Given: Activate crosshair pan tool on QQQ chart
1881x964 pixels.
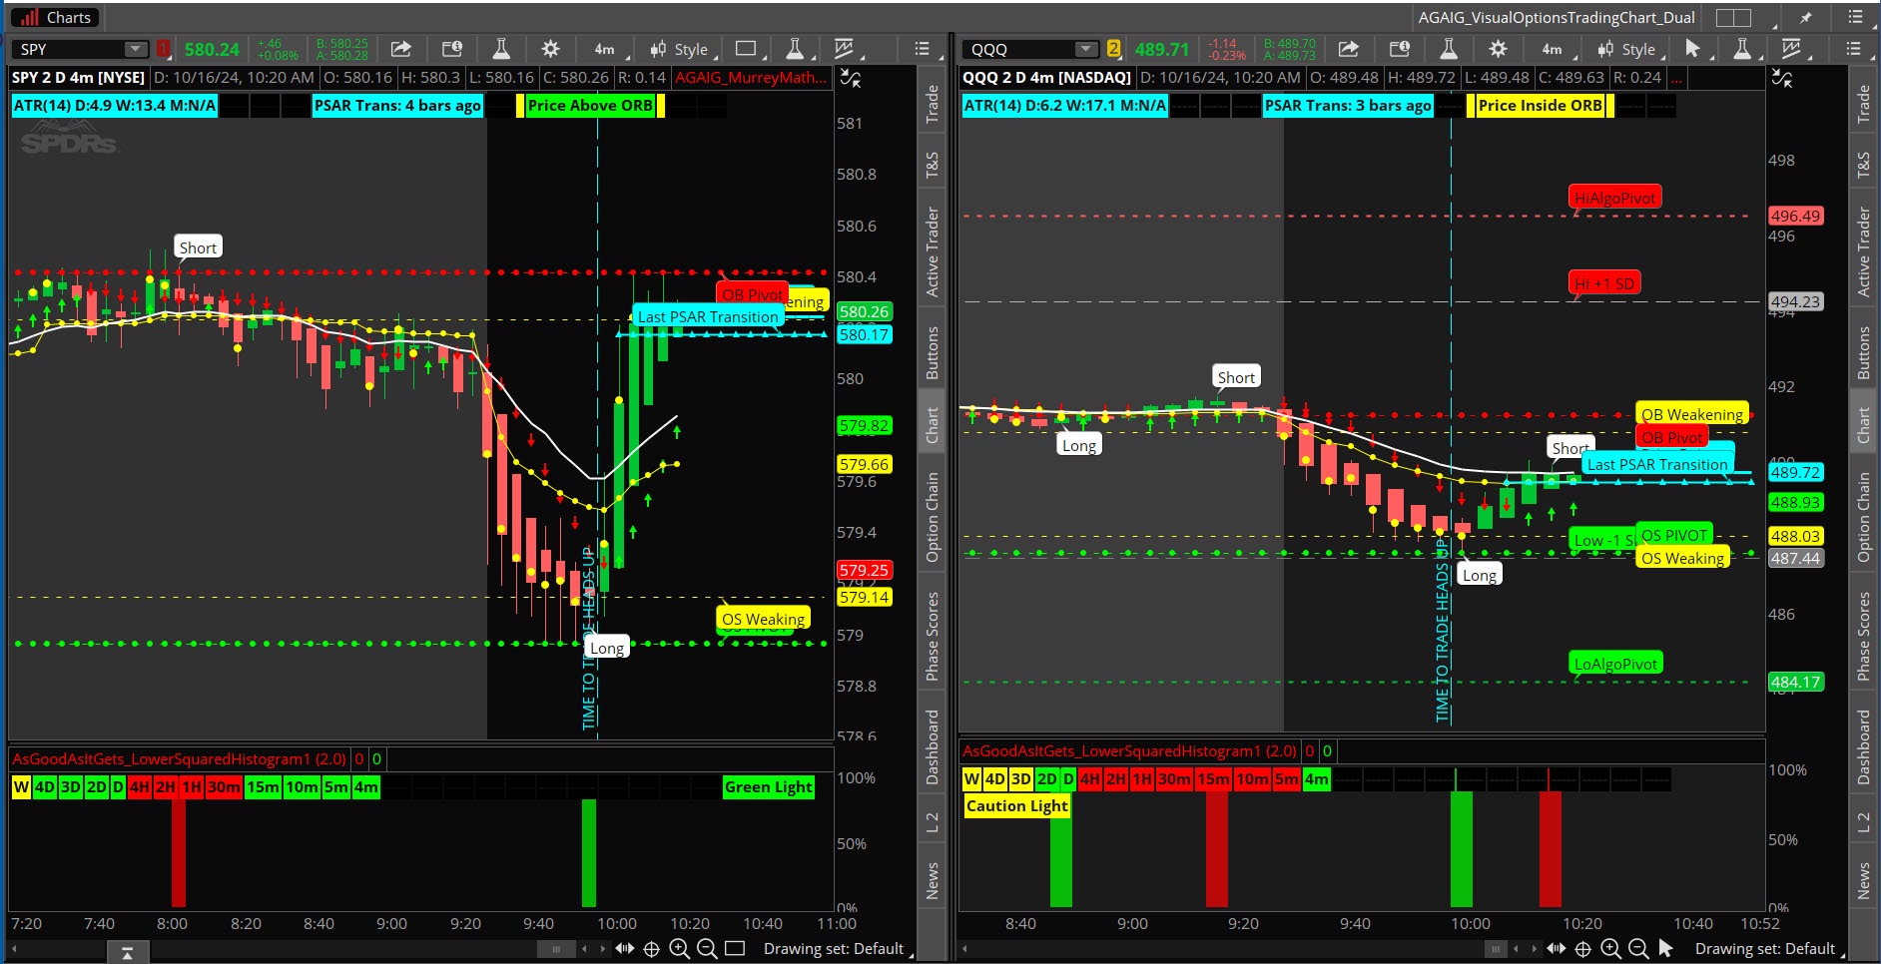Looking at the screenshot, I should pos(1582,949).
